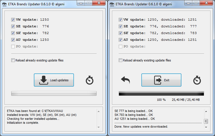The height and width of the screenshot is (136, 215).
Task: Click 'ETKA has been found at: C:\ETKA\VWAU' log line
Action: pyautogui.click(x=35, y=111)
